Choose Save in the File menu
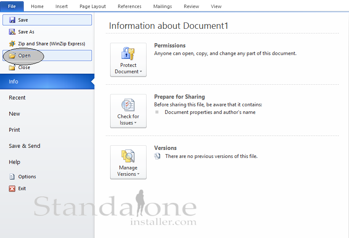This screenshot has height=238, width=349. [47, 20]
